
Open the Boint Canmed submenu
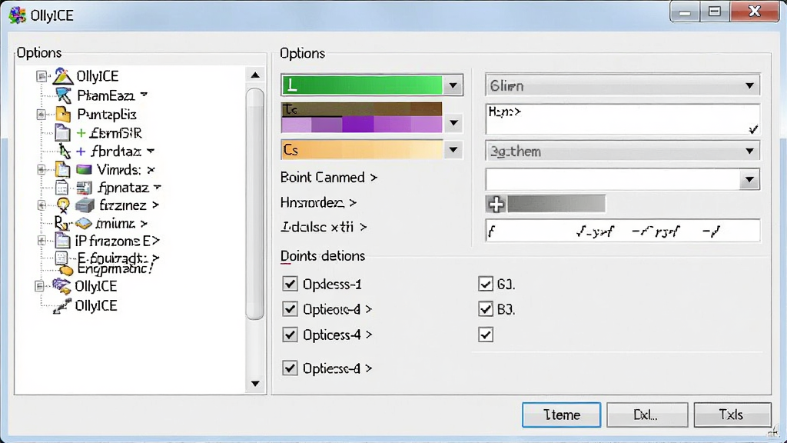tap(329, 178)
